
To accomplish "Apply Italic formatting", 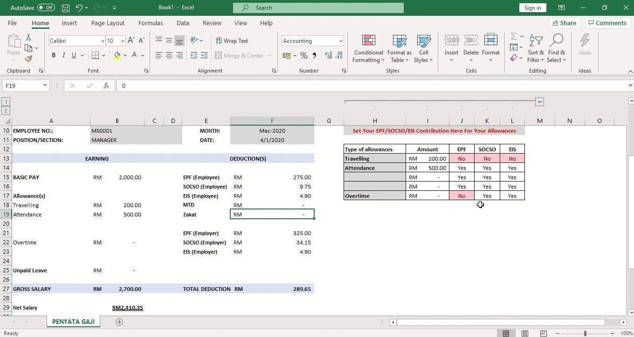I will [x=64, y=55].
